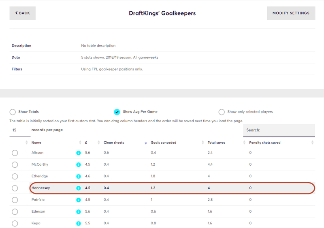The width and height of the screenshot is (324, 228).
Task: Select the Show Avg Per Game option
Action: [117, 112]
